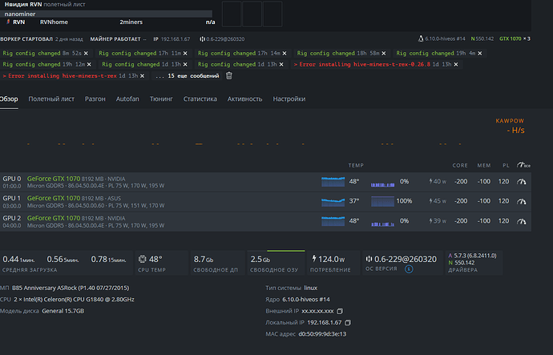Viewport: 553px width, 355px height.
Task: Click OS version 0.6-229@260320 in stats panel
Action: pos(406,260)
